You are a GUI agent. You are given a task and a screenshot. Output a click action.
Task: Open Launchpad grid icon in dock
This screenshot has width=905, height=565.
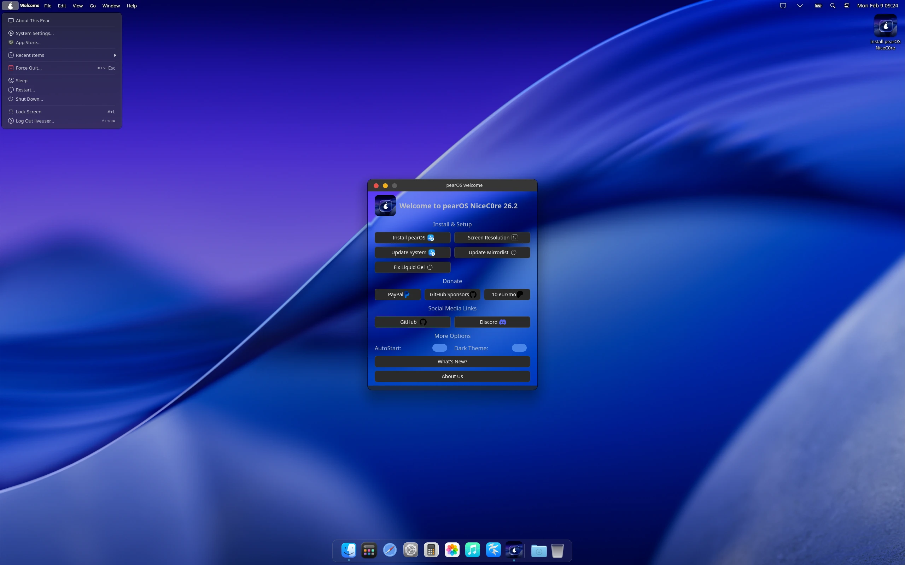pos(369,550)
